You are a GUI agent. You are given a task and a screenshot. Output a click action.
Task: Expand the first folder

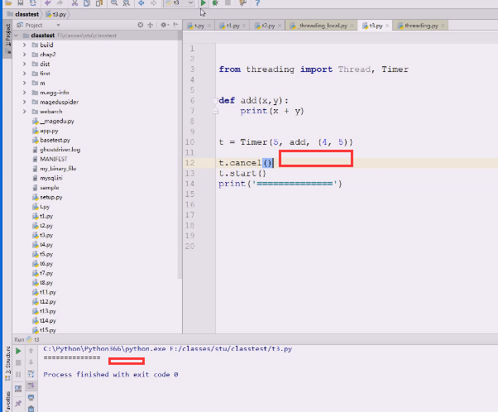25,74
